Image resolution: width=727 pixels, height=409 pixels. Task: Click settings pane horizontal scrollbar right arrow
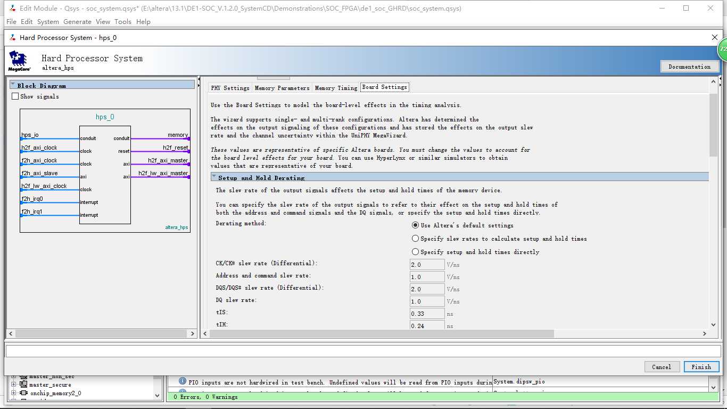pos(705,333)
